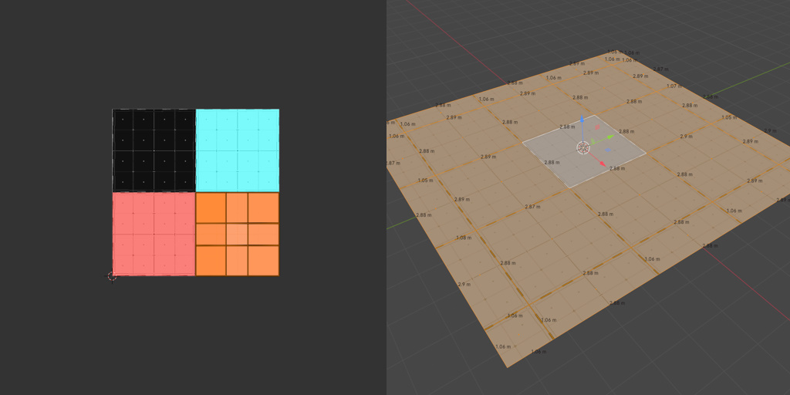Click the 2.87 m label in mesh center
The image size is (790, 395).
tap(532, 207)
